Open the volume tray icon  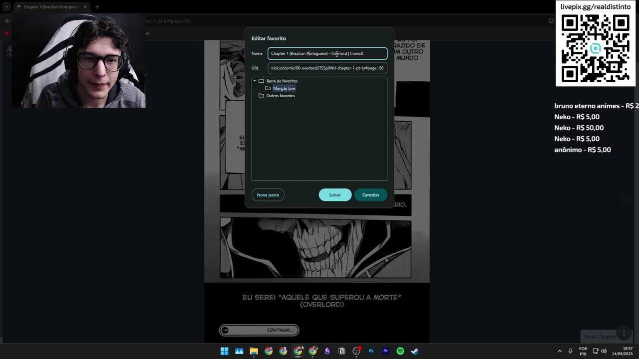604,351
